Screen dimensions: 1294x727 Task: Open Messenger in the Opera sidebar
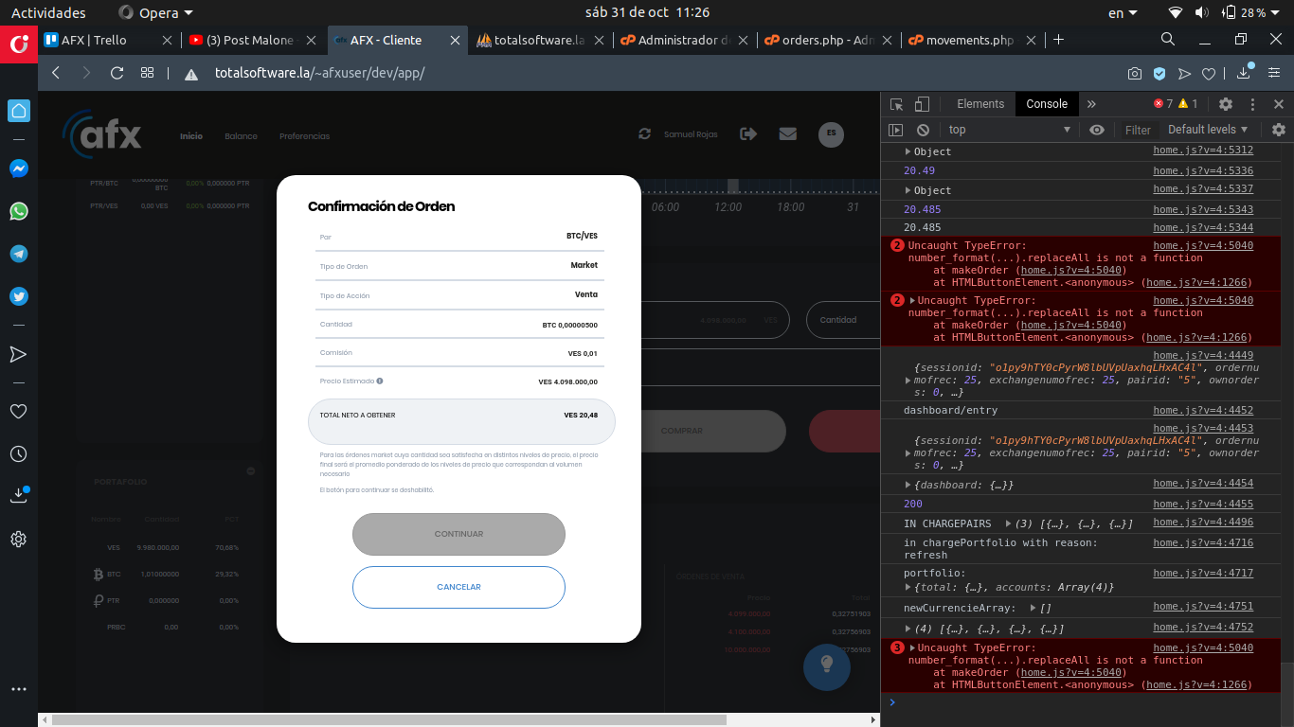tap(19, 168)
